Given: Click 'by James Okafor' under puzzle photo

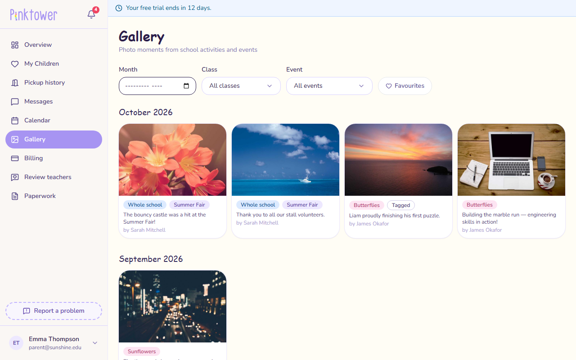Looking at the screenshot, I should pos(369,224).
